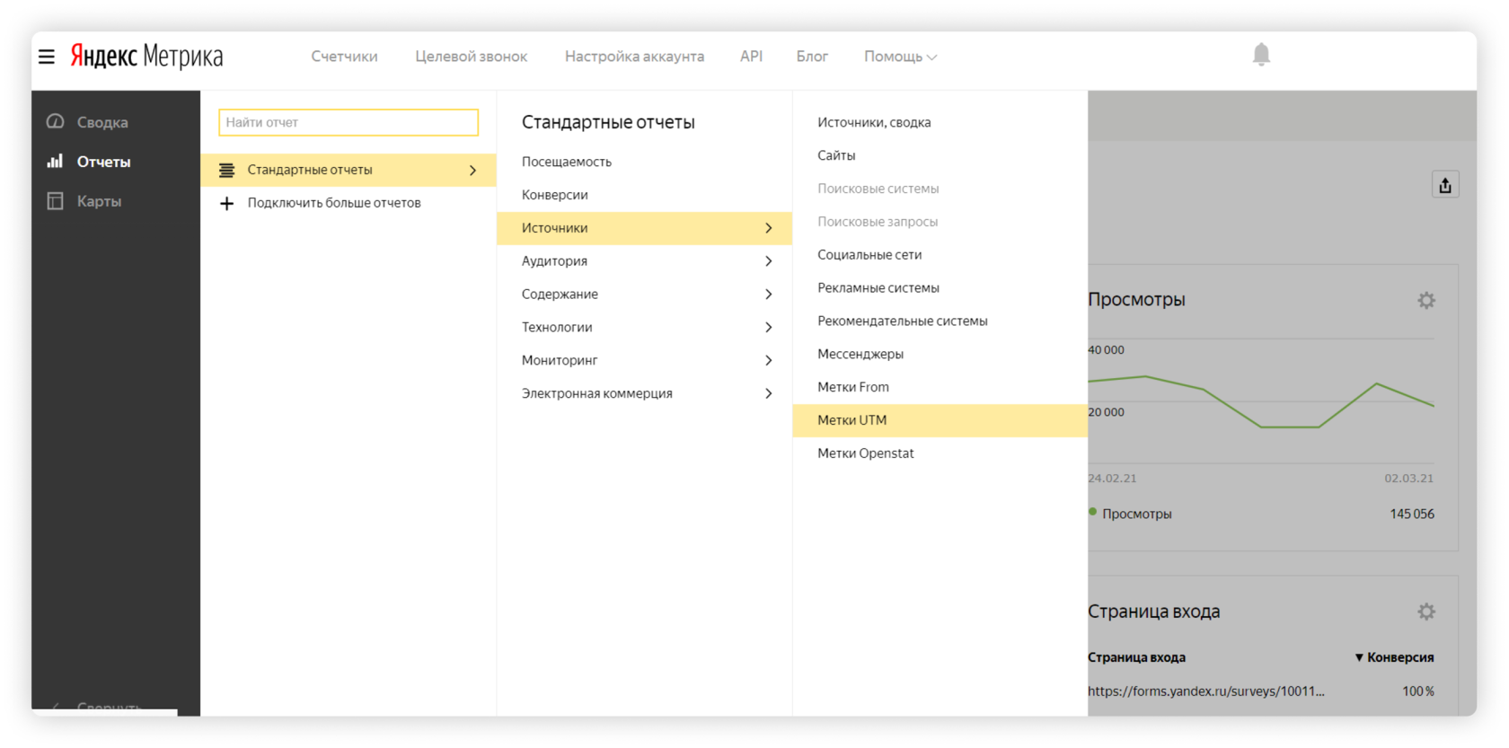Expand the Электронная коммерция submenu
The height and width of the screenshot is (748, 1509).
[x=644, y=393]
